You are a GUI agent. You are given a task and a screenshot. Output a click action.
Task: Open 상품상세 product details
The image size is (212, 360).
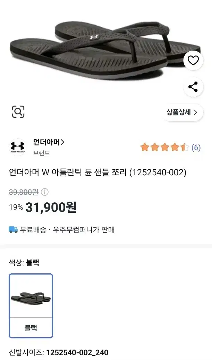pos(182,112)
